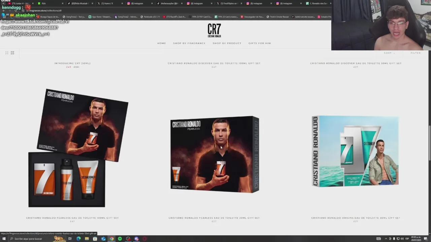Open File Explorer from the taskbar

[87, 239]
